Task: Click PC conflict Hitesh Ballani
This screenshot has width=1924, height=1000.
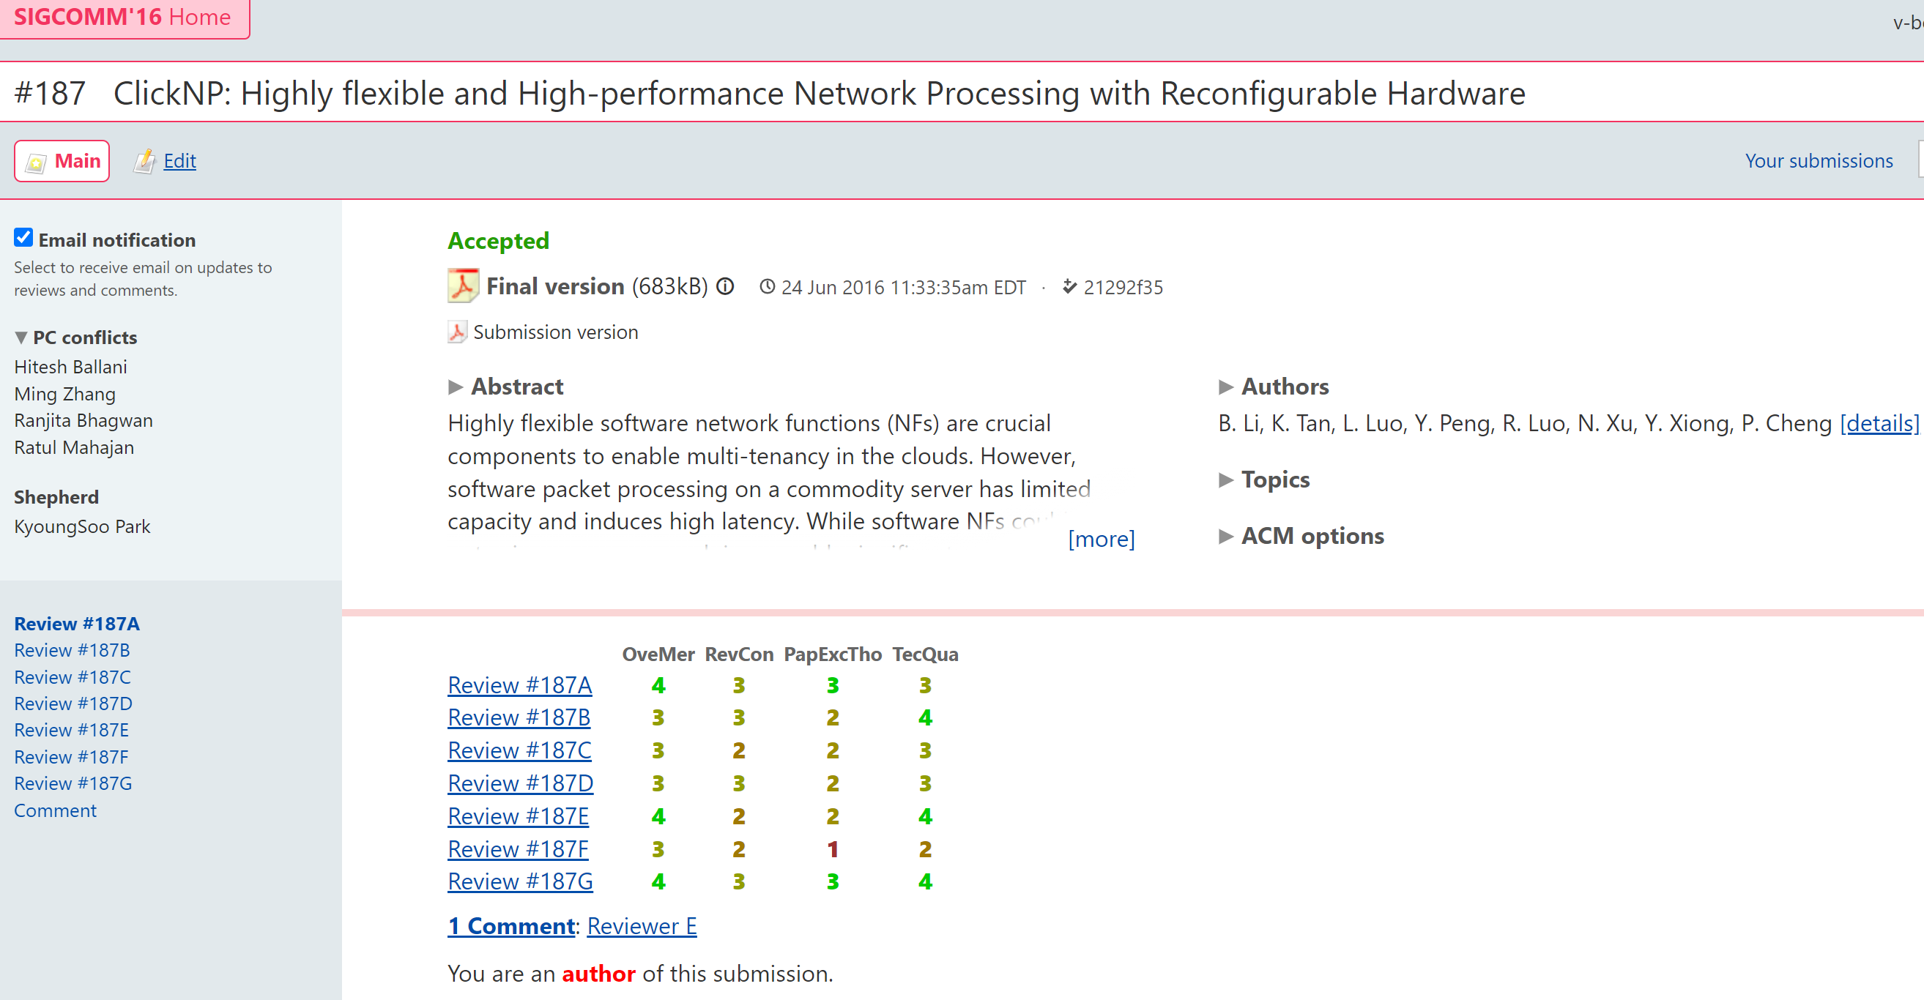Action: click(70, 367)
